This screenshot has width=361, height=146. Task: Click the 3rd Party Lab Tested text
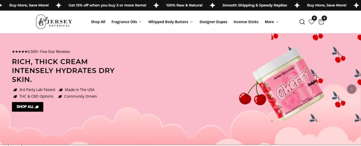point(37,90)
